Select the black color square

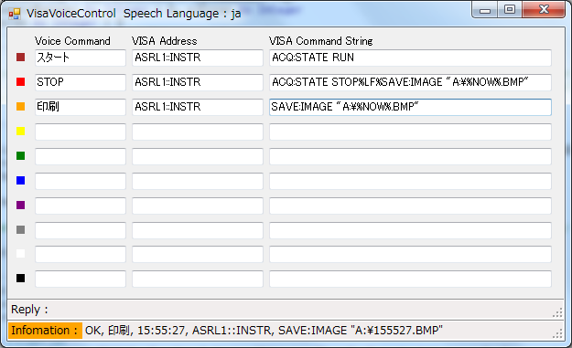click(x=21, y=278)
